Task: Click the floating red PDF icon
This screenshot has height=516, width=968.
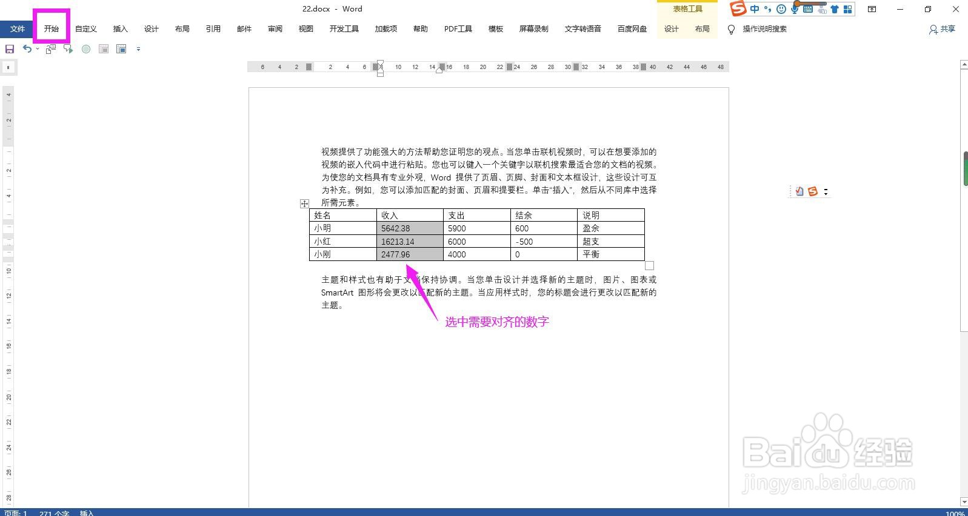Action: (799, 191)
